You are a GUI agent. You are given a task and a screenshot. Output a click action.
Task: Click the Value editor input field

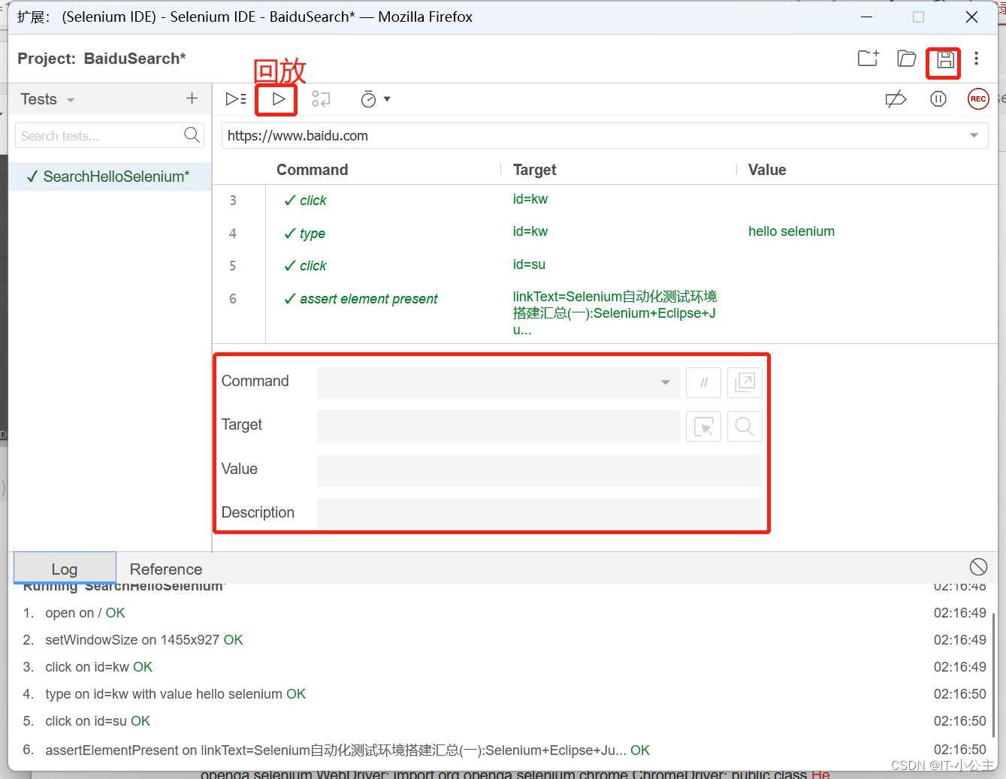click(x=539, y=470)
